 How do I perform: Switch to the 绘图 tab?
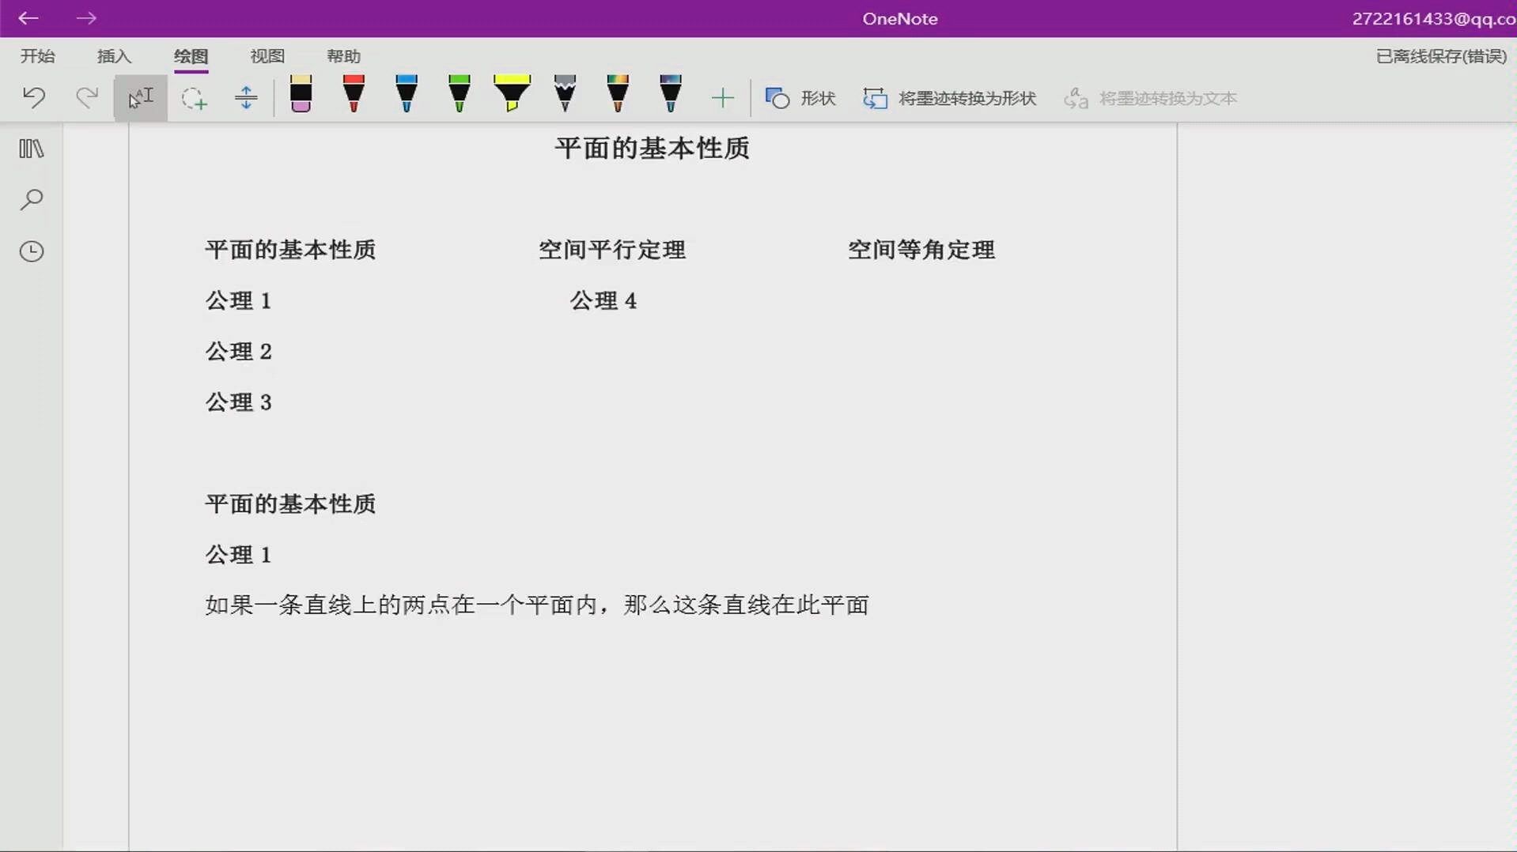coord(191,56)
